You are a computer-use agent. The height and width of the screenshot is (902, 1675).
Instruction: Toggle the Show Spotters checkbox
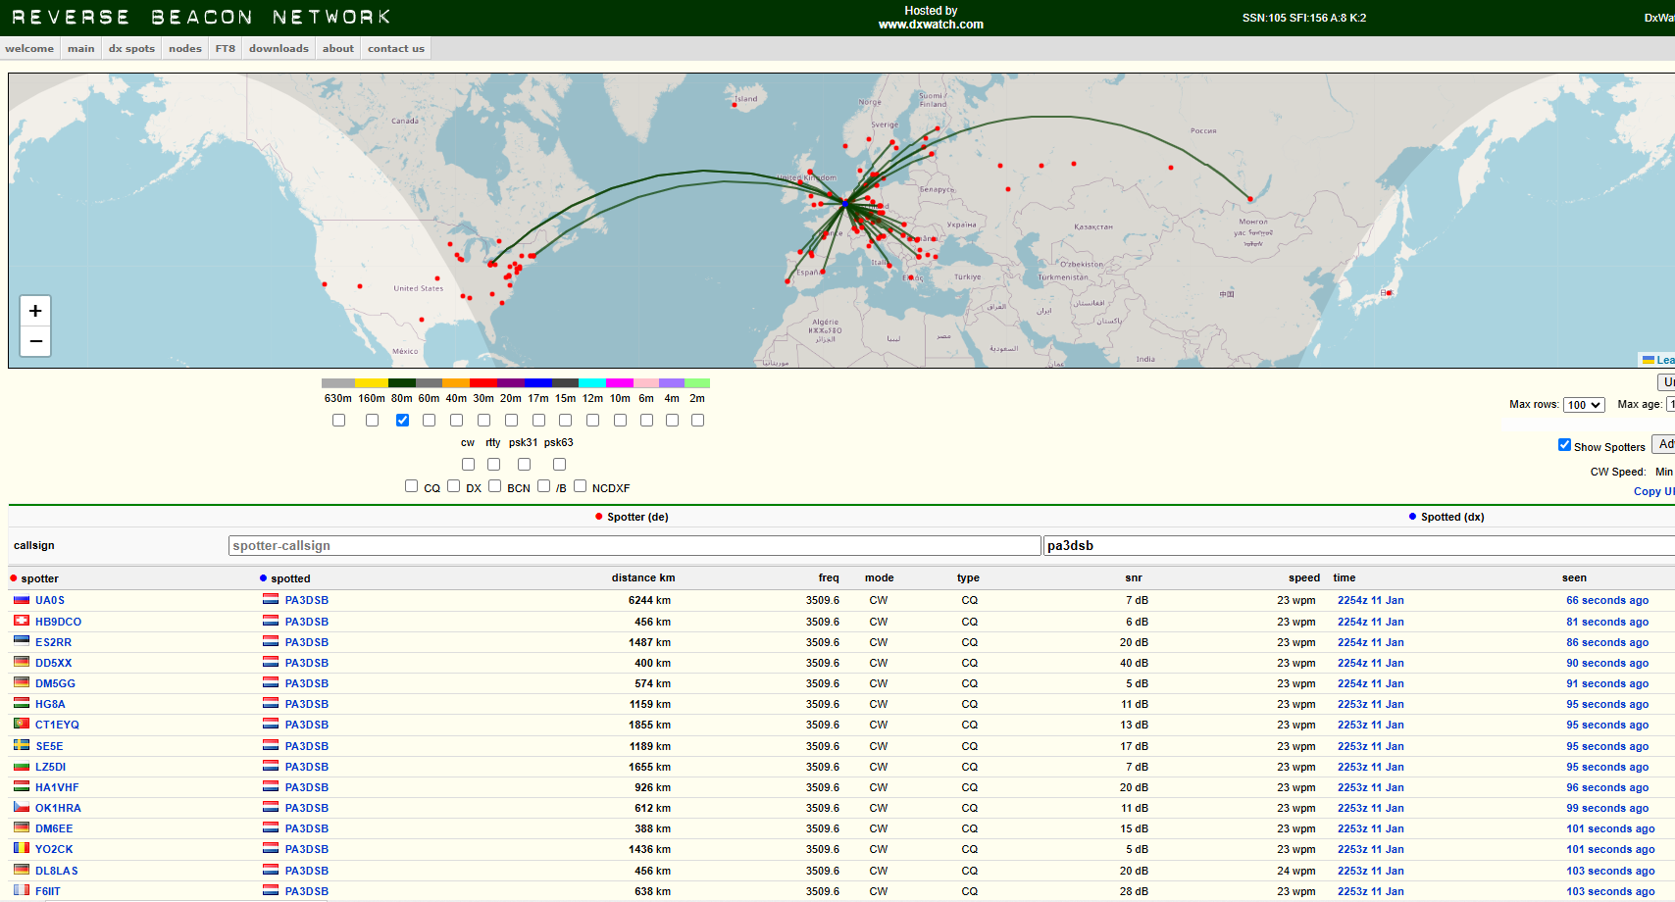click(1564, 445)
